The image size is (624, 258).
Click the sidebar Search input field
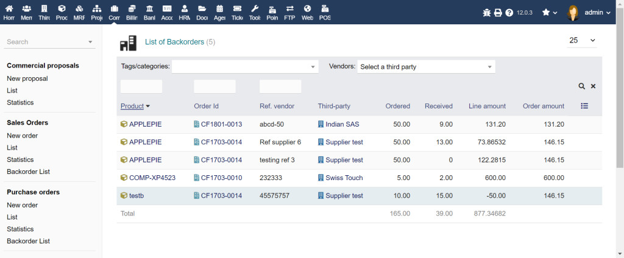click(x=46, y=42)
